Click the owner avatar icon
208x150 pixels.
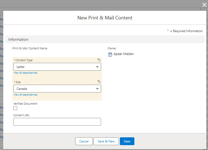(x=110, y=54)
